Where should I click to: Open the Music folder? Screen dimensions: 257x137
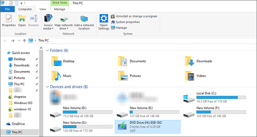coord(61,76)
